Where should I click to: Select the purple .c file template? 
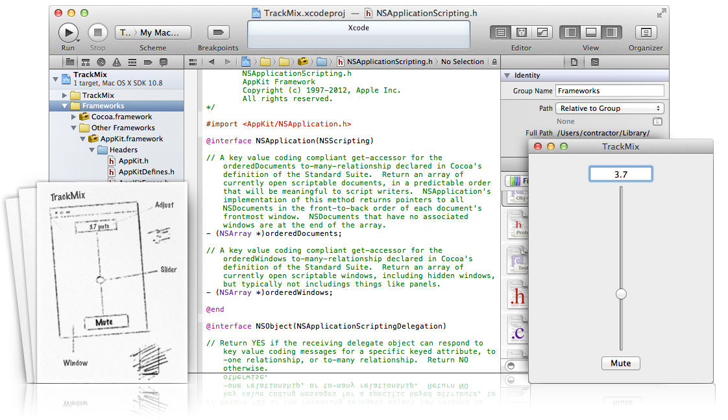pos(518,331)
